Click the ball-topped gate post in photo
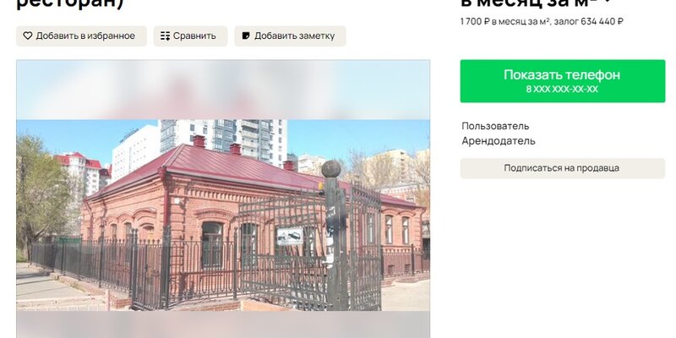The height and width of the screenshot is (338, 676). 332,233
